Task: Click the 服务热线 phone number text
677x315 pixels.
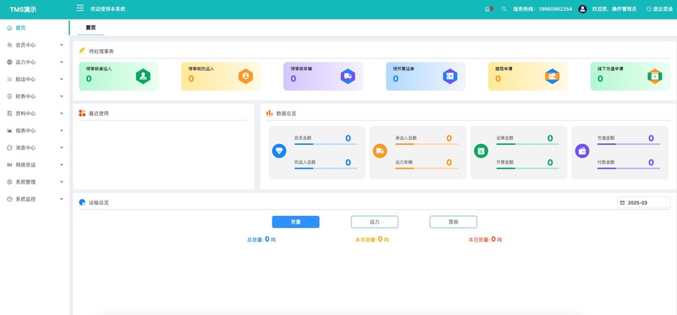Action: 542,8
